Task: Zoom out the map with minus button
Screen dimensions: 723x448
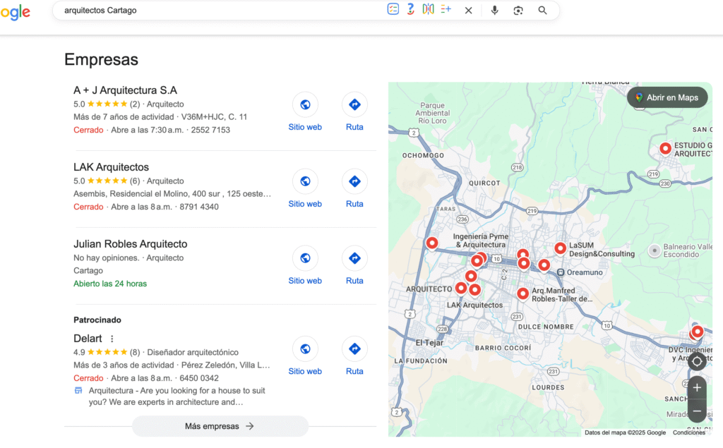Action: point(697,411)
